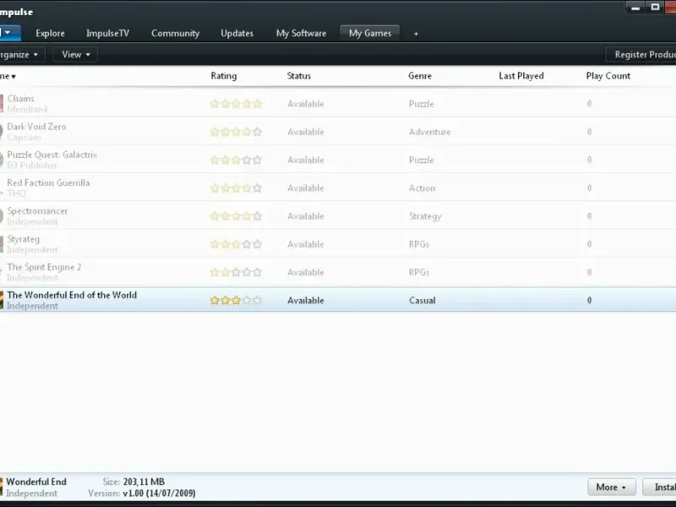Screen dimensions: 676x507
Task: Select Puzzle Quest: Galactrix entry
Action: pyautogui.click(x=338, y=160)
